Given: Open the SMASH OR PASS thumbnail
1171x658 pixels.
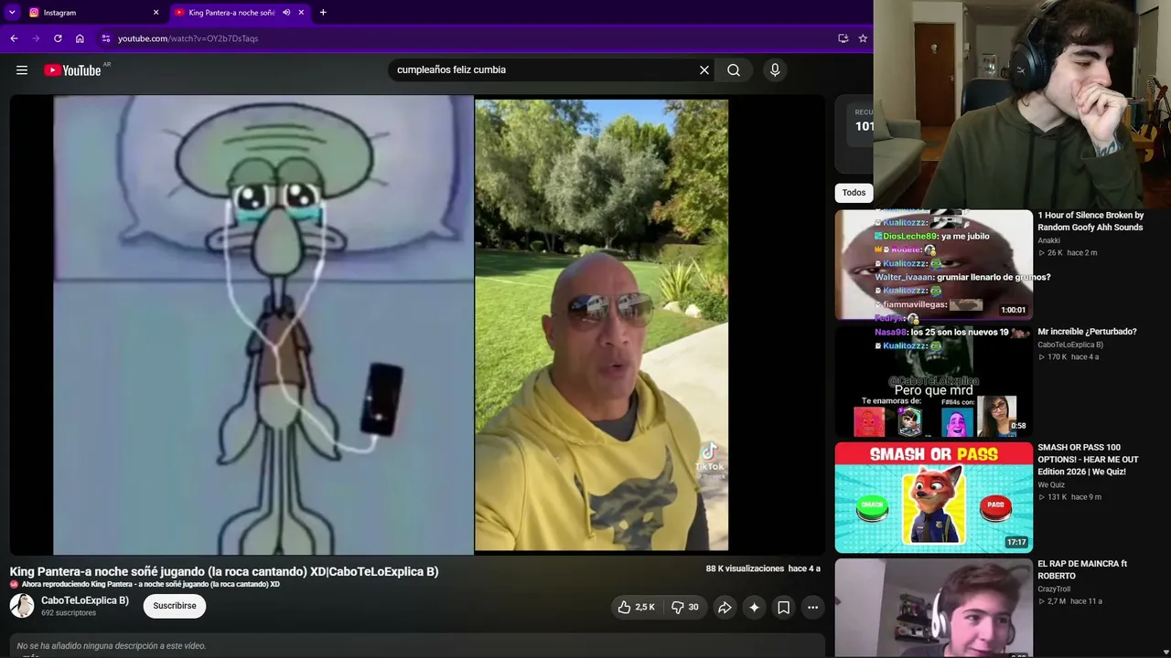Looking at the screenshot, I should [x=933, y=497].
